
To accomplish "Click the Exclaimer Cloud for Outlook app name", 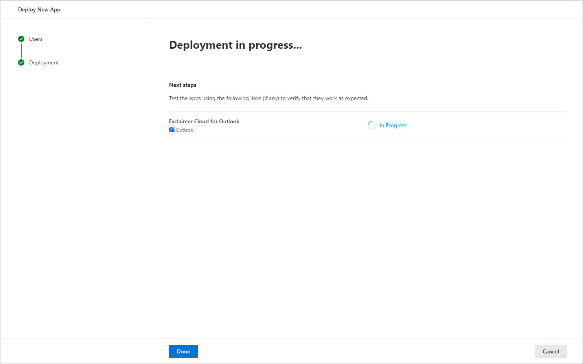I will pyautogui.click(x=204, y=121).
